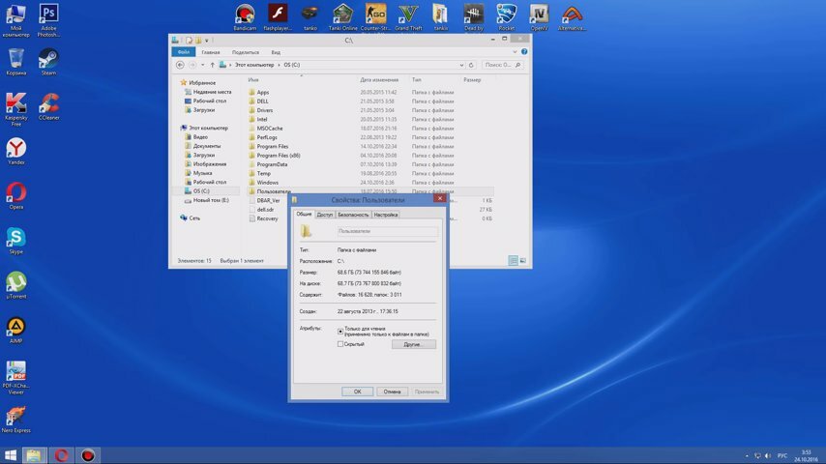Open Tanki Online shortcut
Screen dimensions: 826x464
(342, 16)
